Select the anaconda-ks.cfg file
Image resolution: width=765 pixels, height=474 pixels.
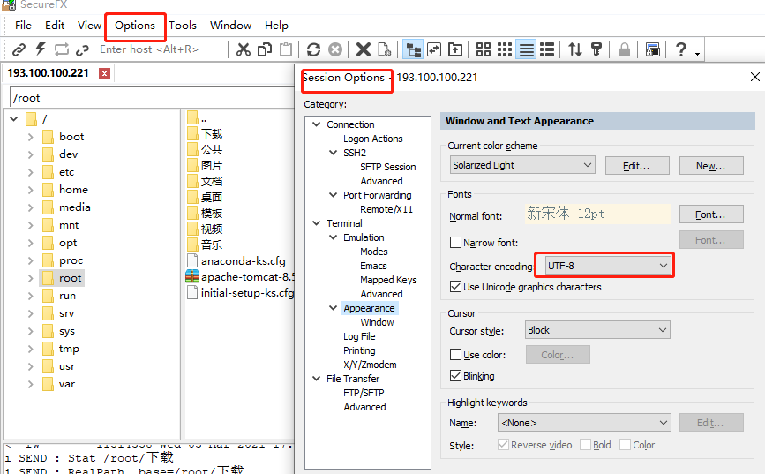[236, 260]
